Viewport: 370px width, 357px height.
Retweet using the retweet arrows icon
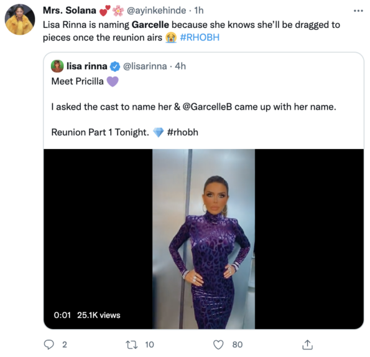[132, 345]
